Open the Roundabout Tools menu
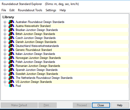The height and width of the screenshot is (110, 130). tap(30, 10)
